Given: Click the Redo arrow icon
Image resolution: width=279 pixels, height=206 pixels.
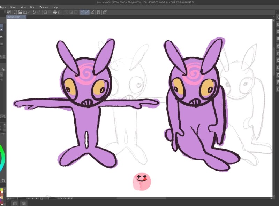Looking at the screenshot, I should tap(39, 12).
